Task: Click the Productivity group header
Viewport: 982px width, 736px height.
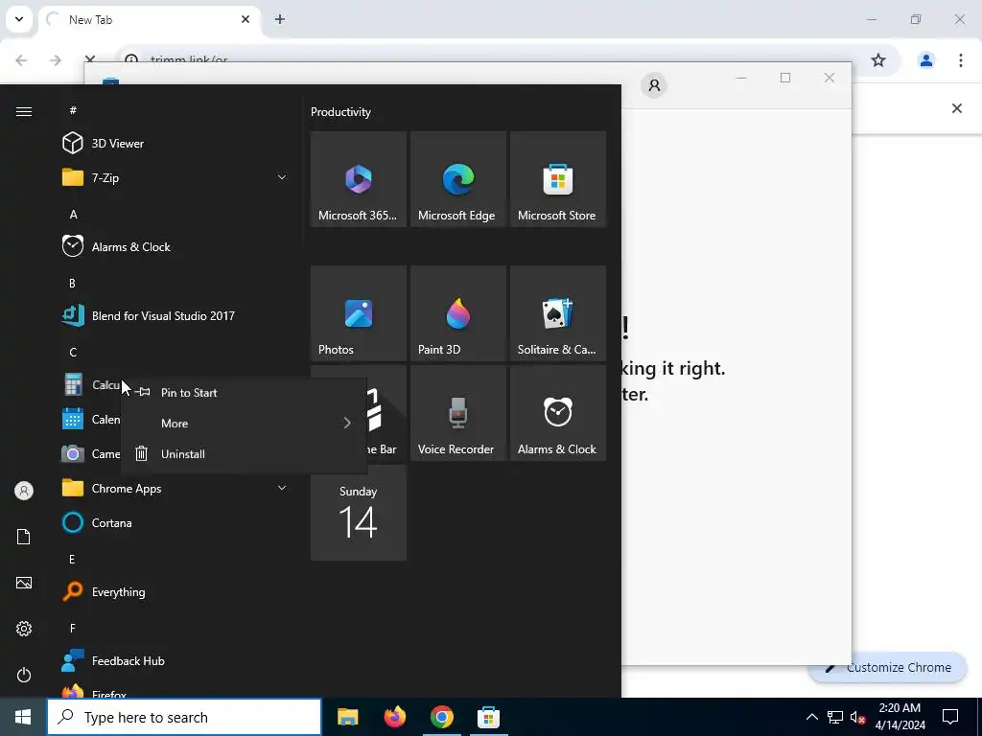Action: click(340, 112)
